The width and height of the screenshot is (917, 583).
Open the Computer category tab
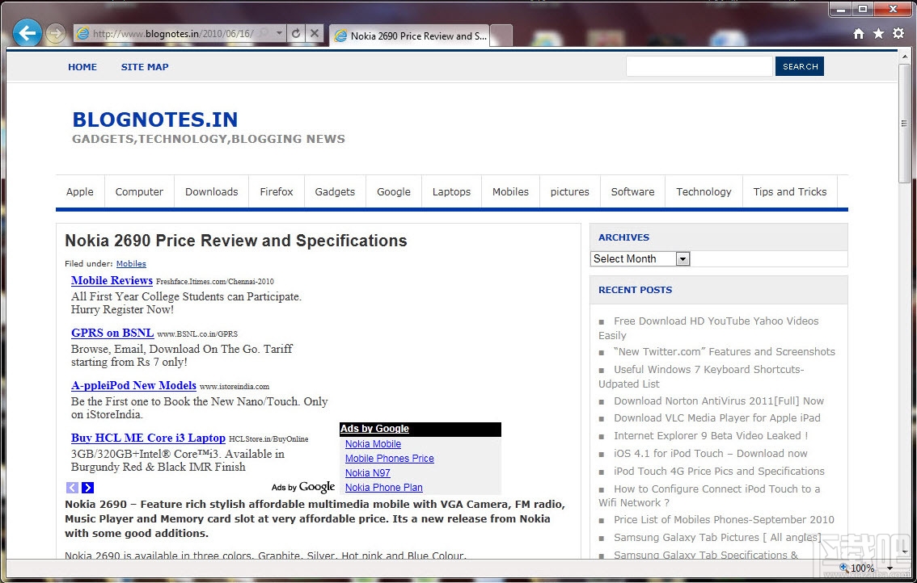click(x=139, y=191)
